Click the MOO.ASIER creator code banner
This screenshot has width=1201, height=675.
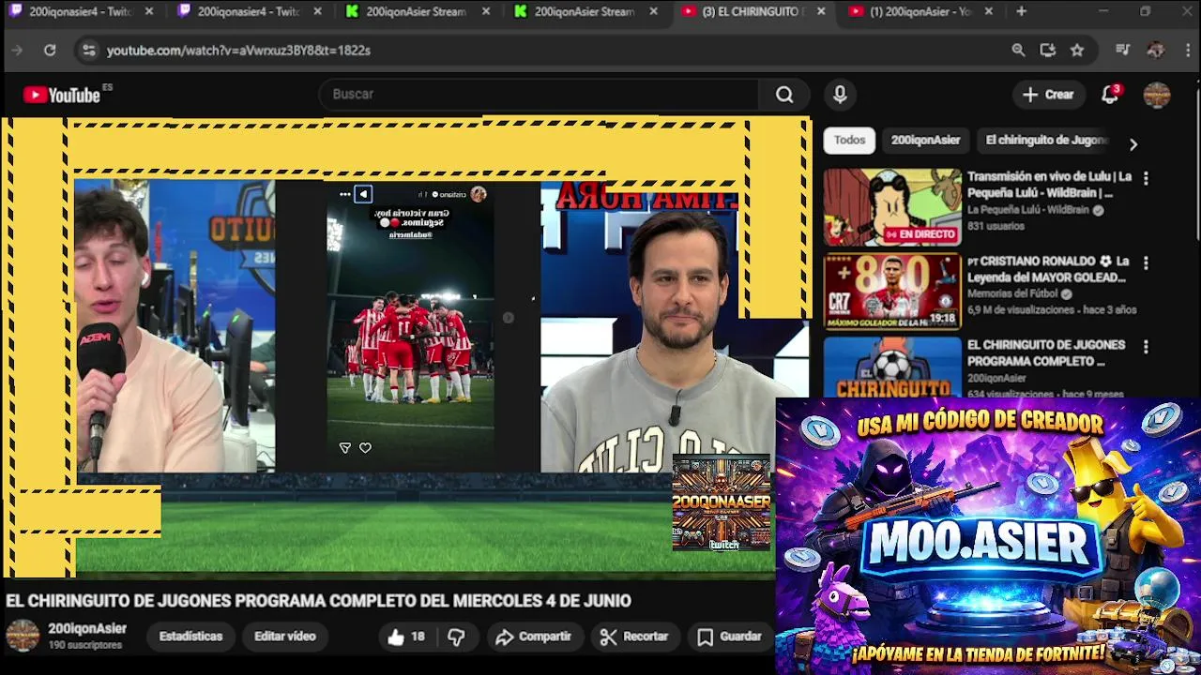[x=987, y=535]
